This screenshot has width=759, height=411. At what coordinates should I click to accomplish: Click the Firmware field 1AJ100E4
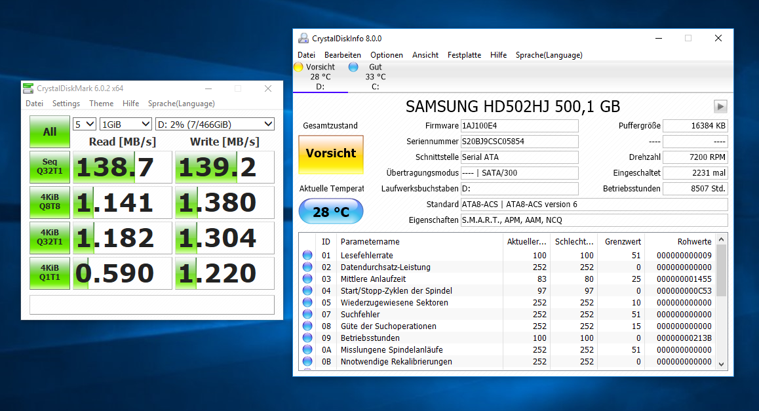(x=519, y=126)
